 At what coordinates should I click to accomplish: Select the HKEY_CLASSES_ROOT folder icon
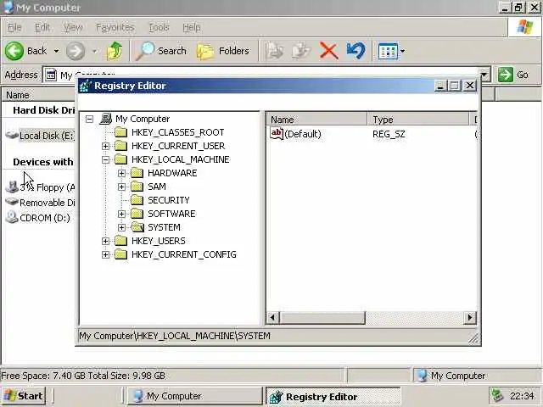tap(120, 132)
